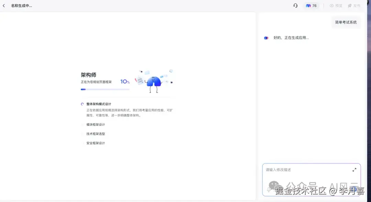
Task: Click the eye-shaped preview icon
Action: click(x=331, y=5)
